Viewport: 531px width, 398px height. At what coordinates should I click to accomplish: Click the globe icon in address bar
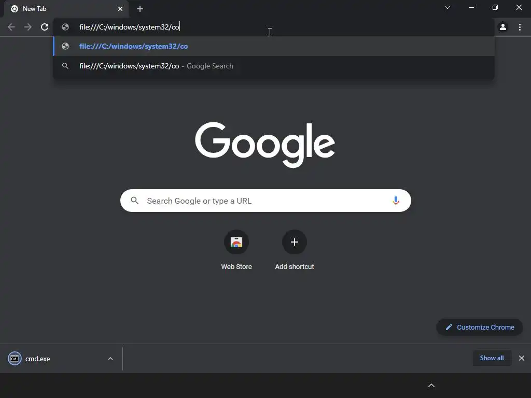tap(65, 27)
